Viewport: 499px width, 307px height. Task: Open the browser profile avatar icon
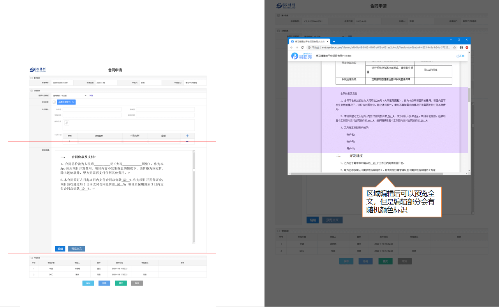tap(461, 48)
